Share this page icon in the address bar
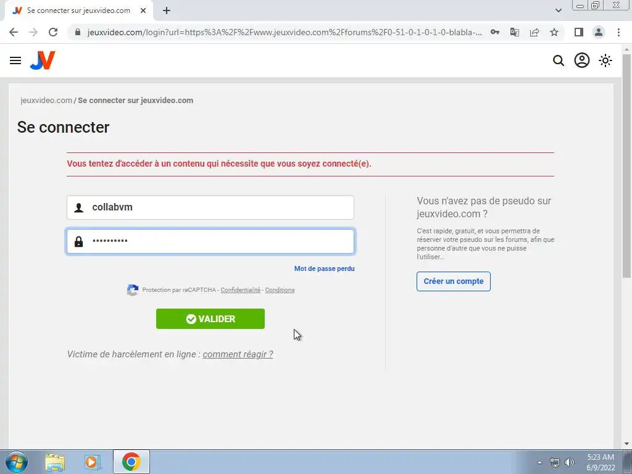 [534, 32]
